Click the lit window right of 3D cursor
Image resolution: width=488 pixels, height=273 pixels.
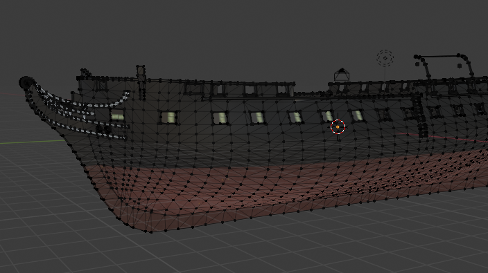pos(357,115)
